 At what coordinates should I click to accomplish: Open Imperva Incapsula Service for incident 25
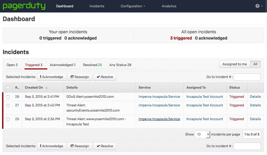(x=159, y=119)
